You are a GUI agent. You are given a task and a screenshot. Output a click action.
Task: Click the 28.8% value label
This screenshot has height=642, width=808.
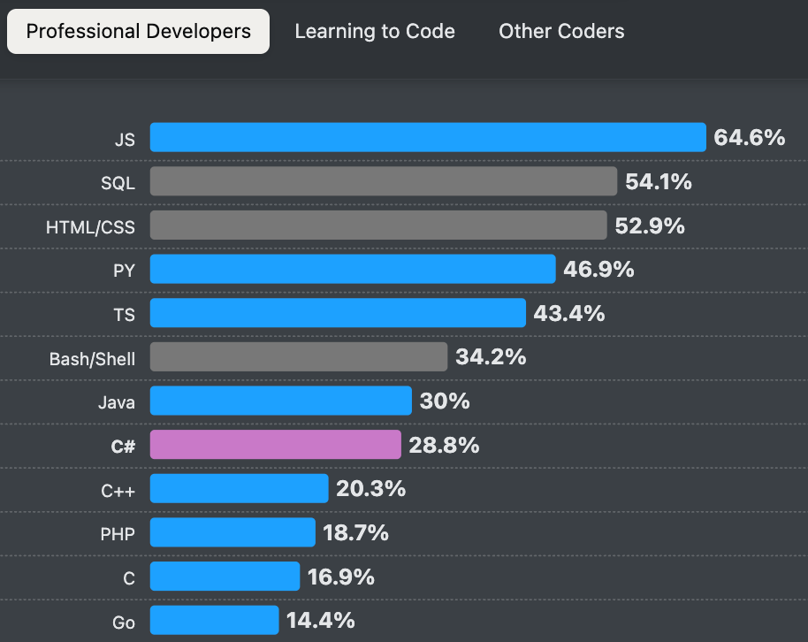pyautogui.click(x=444, y=446)
